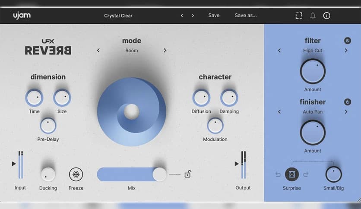
Task: Select previous finisher type arrow
Action: pos(279,112)
